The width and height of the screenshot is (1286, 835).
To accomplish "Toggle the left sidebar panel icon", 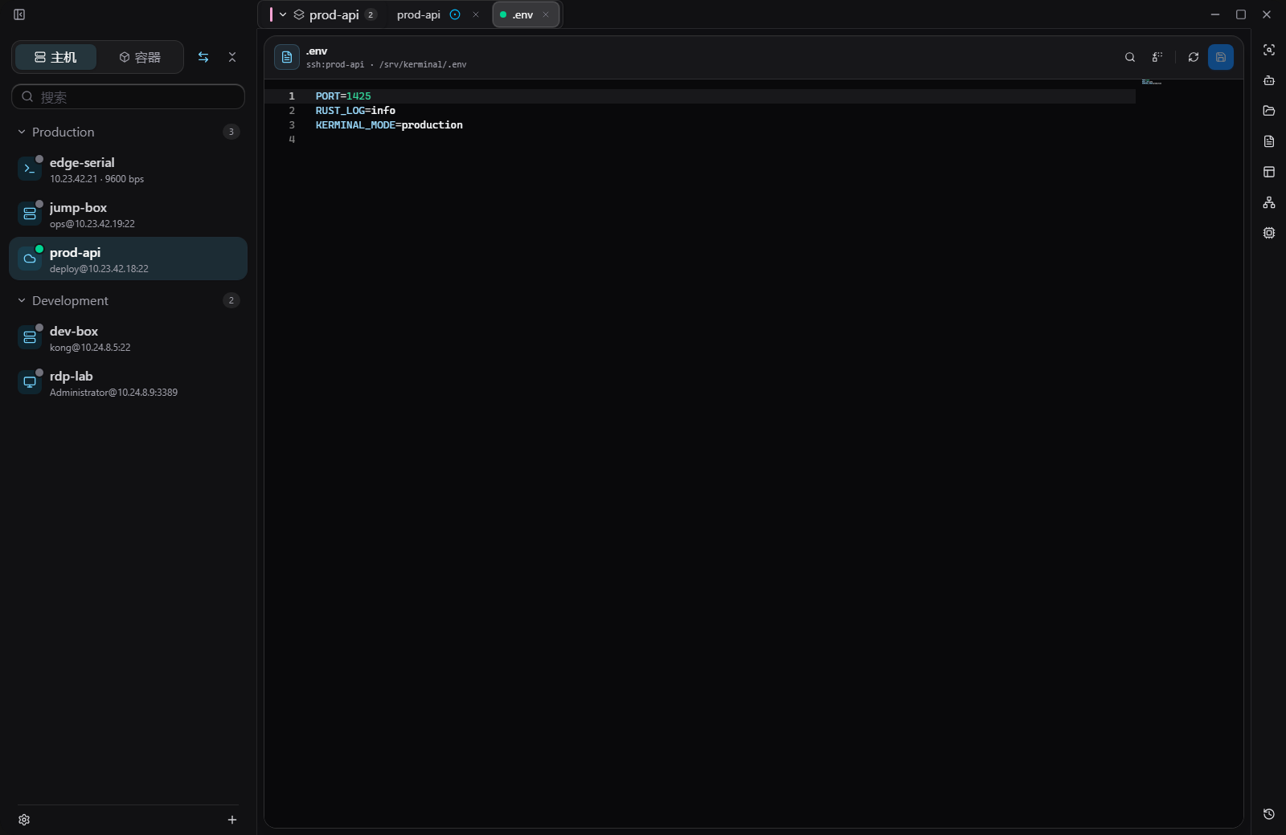I will pyautogui.click(x=19, y=14).
